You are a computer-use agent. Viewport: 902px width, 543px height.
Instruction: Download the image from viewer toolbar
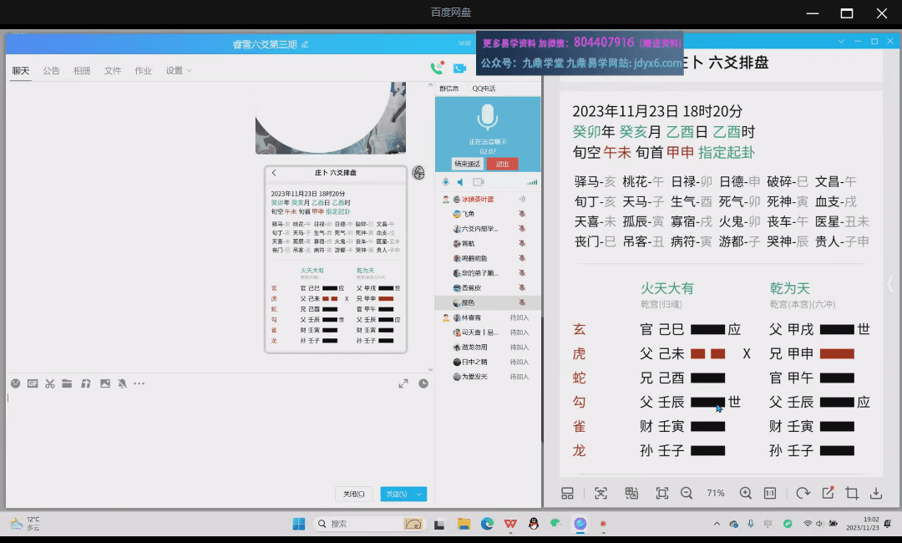point(876,493)
